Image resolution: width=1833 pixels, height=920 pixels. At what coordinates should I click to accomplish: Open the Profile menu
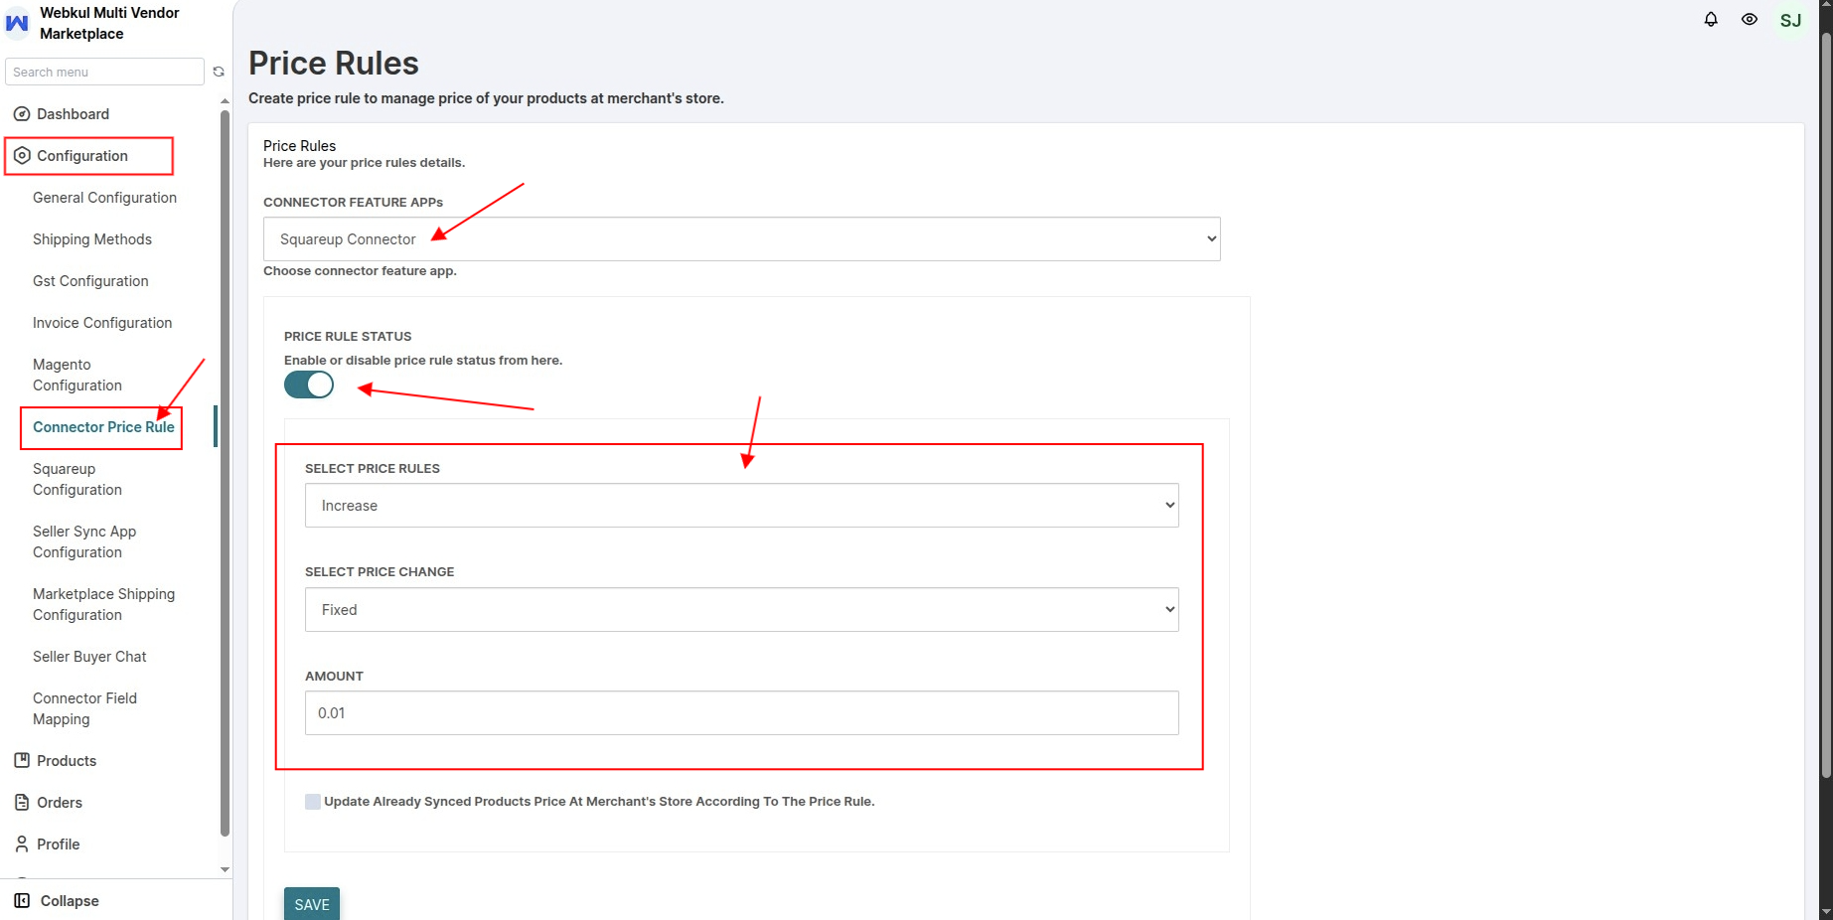[59, 844]
